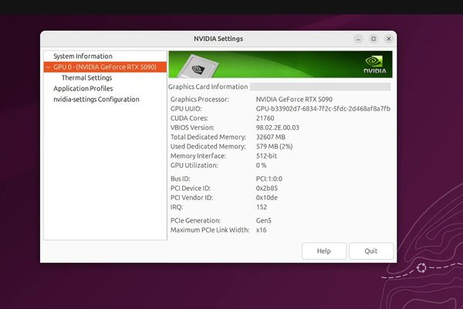The height and width of the screenshot is (309, 463).
Task: Click the Memory Interface label
Action: (198, 156)
